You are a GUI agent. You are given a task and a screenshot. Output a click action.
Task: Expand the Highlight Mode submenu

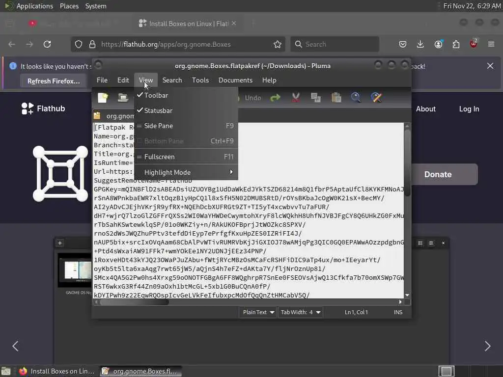coord(186,172)
